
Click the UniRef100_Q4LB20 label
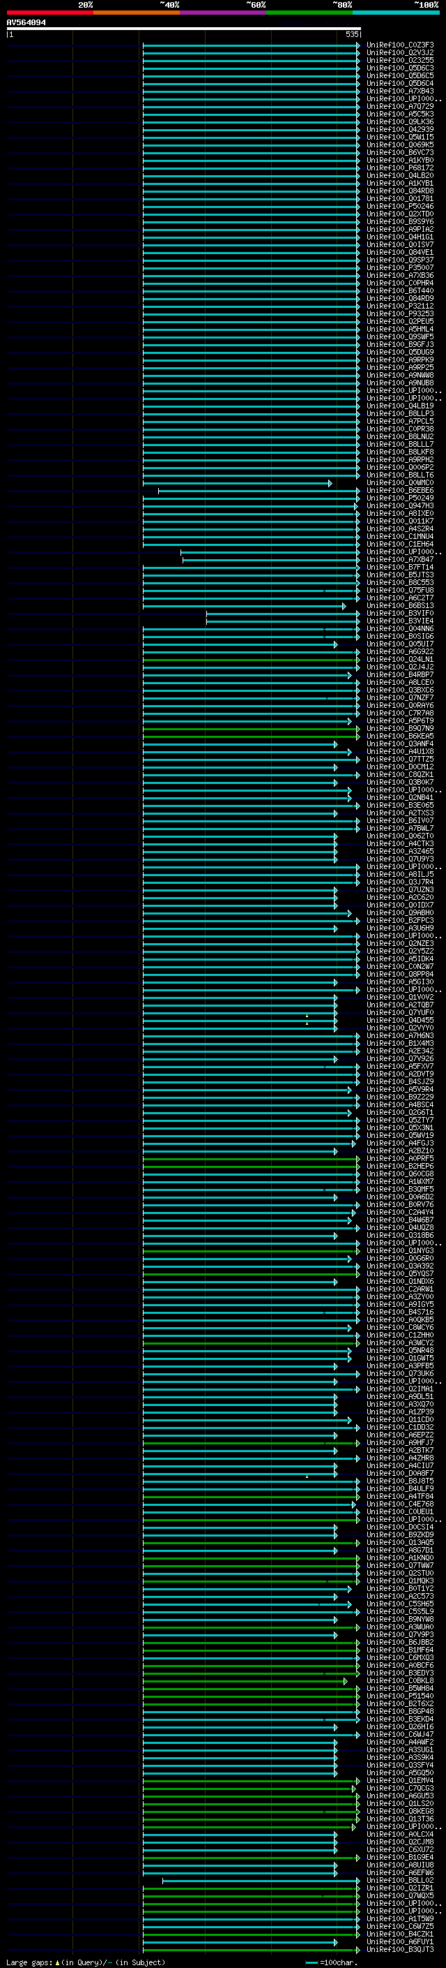[400, 176]
